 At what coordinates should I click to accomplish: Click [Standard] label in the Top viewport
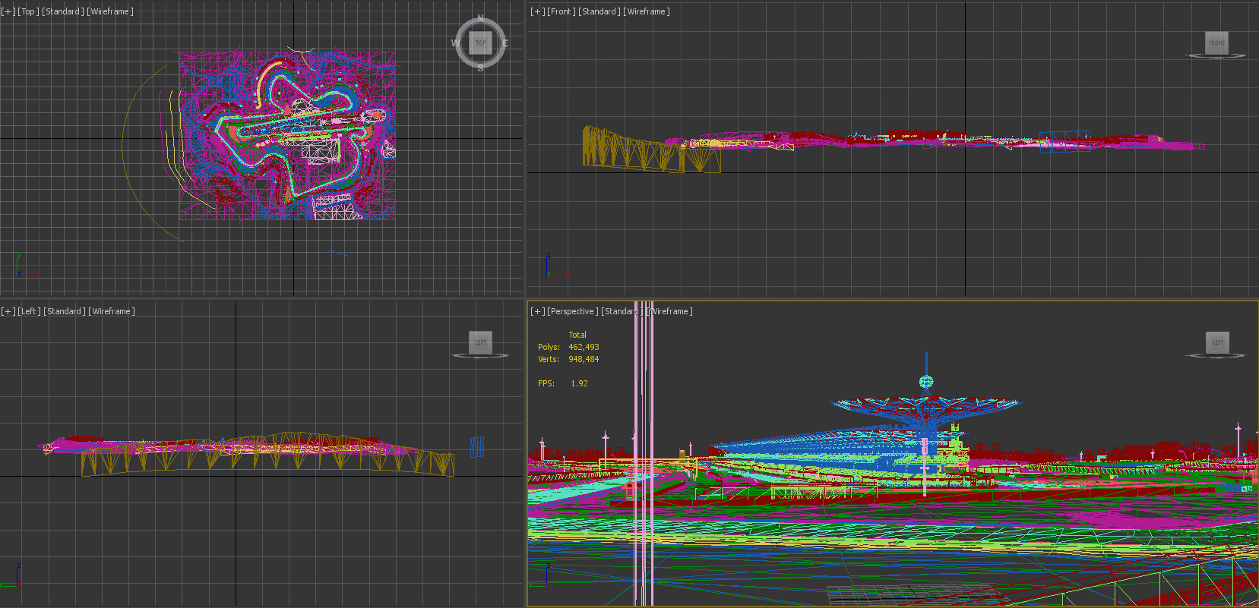63,11
